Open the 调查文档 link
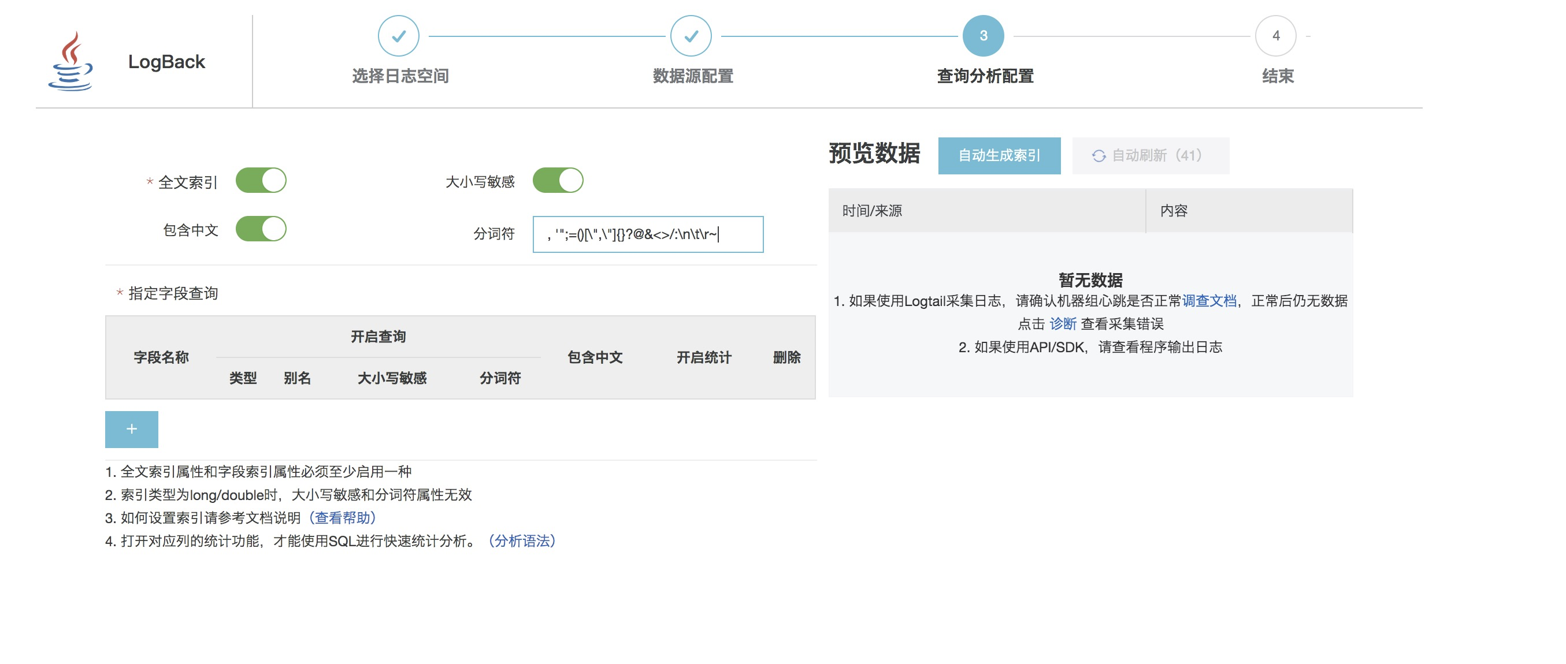Image resolution: width=1566 pixels, height=664 pixels. click(x=1208, y=301)
